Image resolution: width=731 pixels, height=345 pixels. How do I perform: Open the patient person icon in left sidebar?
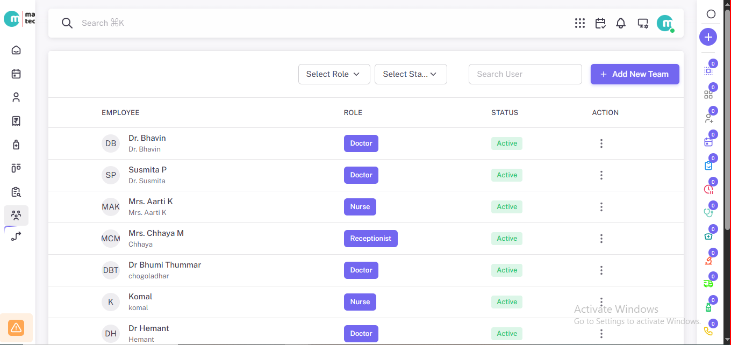pyautogui.click(x=16, y=97)
